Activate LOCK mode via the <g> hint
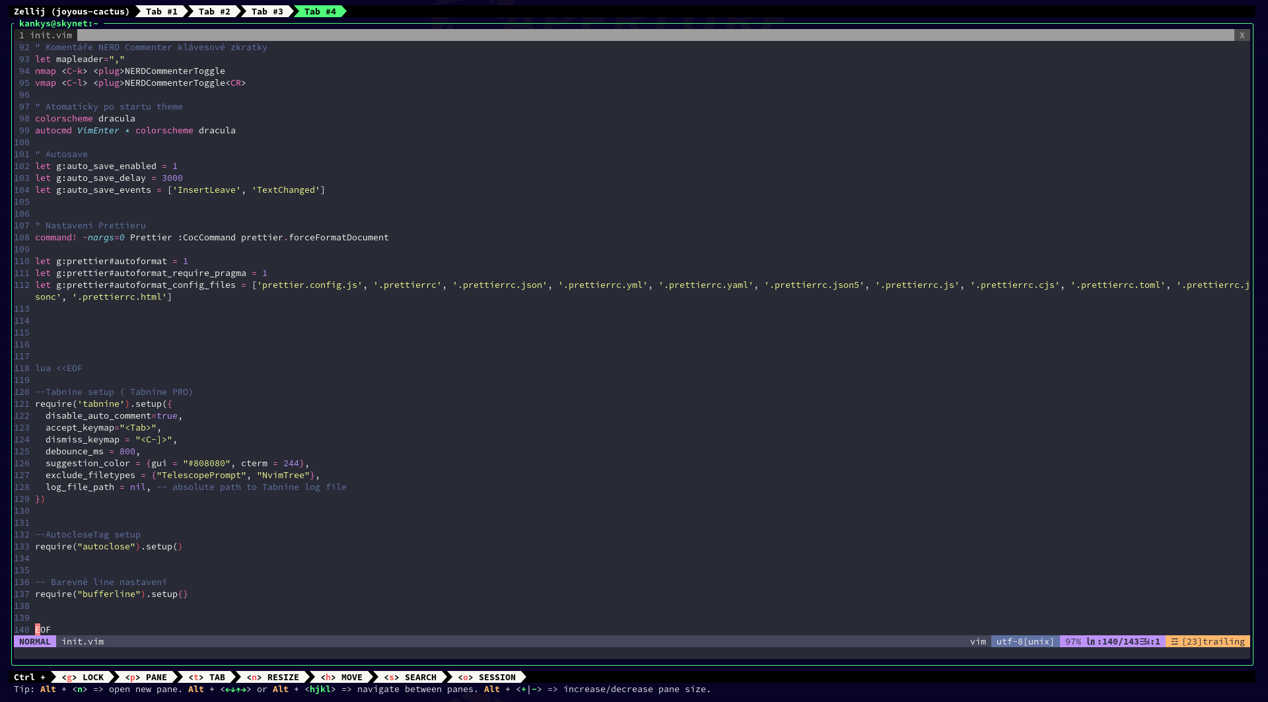The height and width of the screenshot is (702, 1268). tap(83, 676)
